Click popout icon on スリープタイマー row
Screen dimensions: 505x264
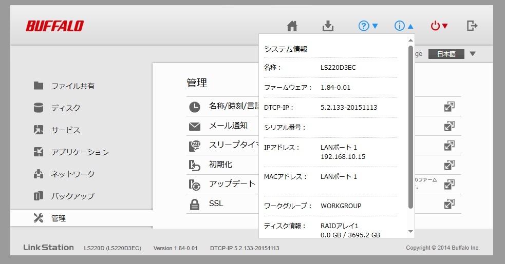pos(450,146)
